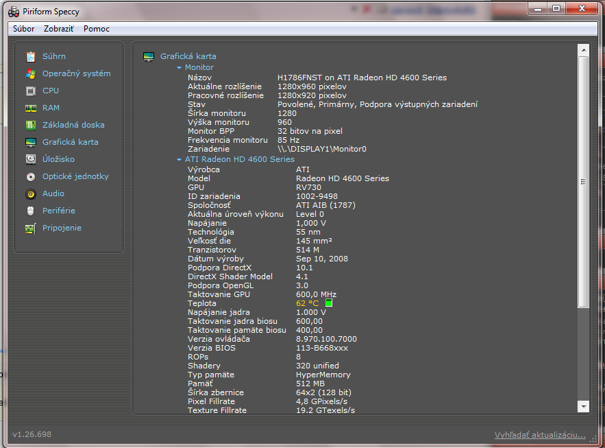The width and height of the screenshot is (605, 448).
Task: Click the Sep 10, 2008 date value
Action: point(322,259)
